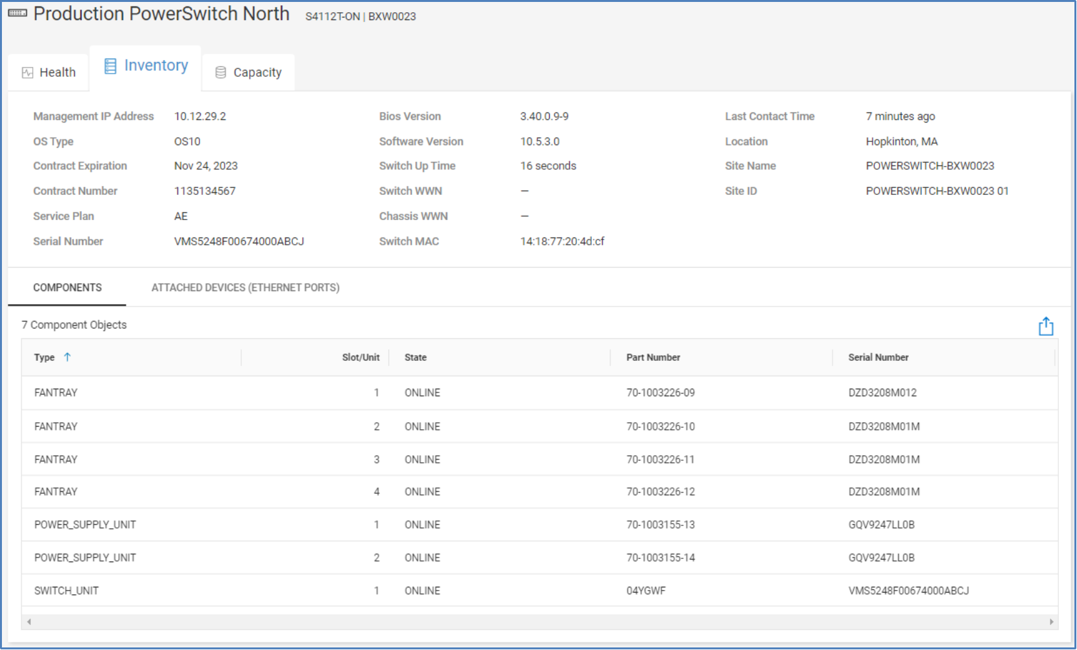The height and width of the screenshot is (650, 1077).
Task: Click the Type column sort arrow
Action: [x=67, y=357]
